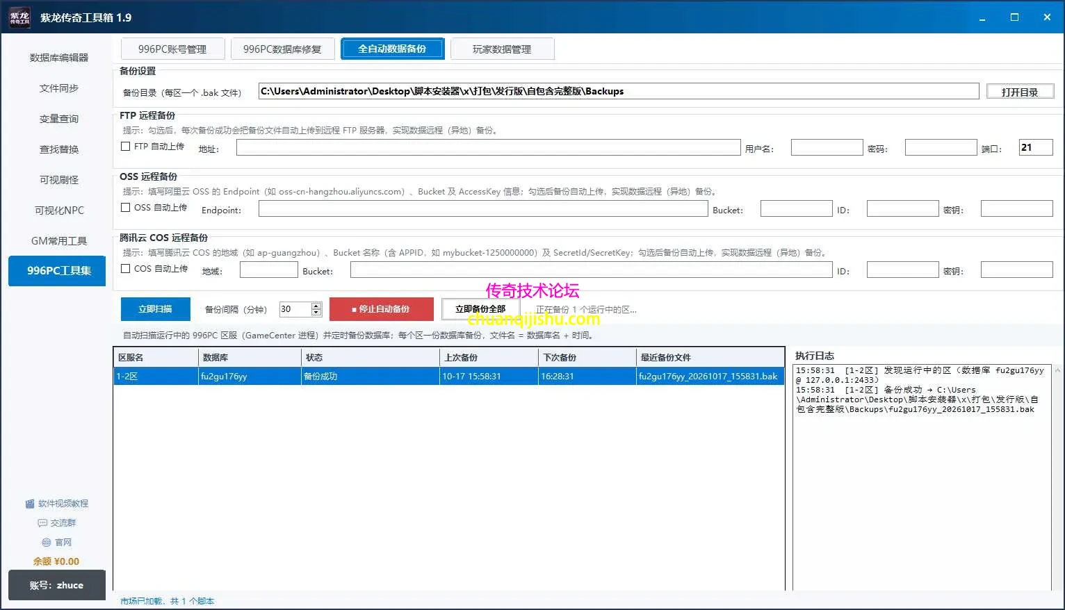The height and width of the screenshot is (610, 1065).
Task: Click the 备份间隔 minutes field
Action: click(295, 309)
